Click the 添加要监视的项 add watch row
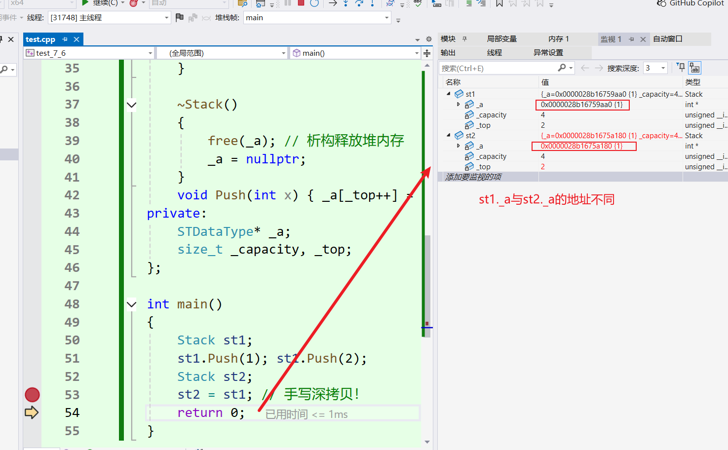The height and width of the screenshot is (450, 728). click(x=583, y=177)
